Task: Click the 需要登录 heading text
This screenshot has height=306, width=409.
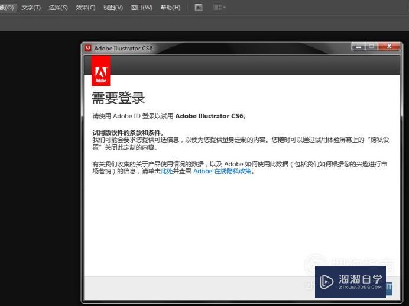Action: coord(118,98)
